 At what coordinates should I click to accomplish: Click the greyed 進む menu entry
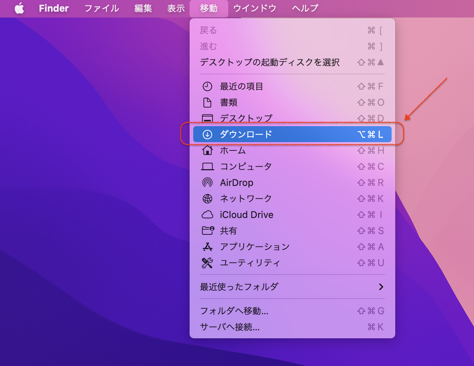(x=292, y=46)
